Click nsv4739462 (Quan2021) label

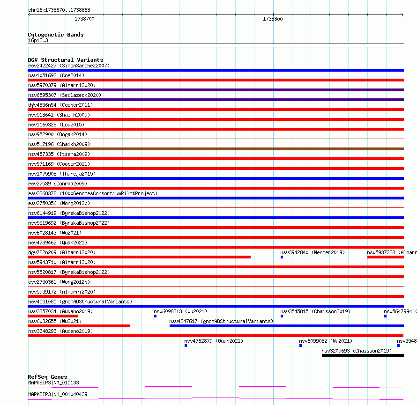coord(58,243)
